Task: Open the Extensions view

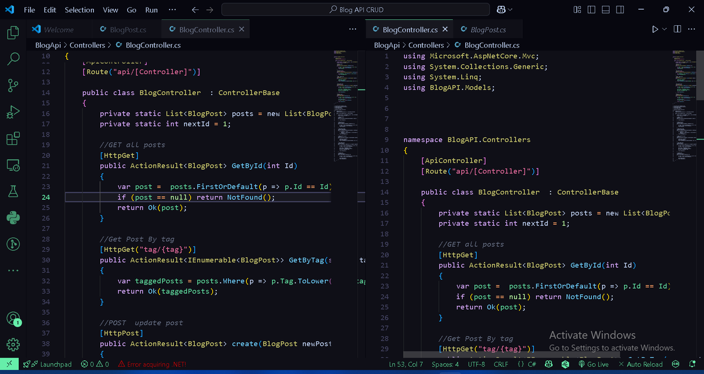Action: coord(12,139)
